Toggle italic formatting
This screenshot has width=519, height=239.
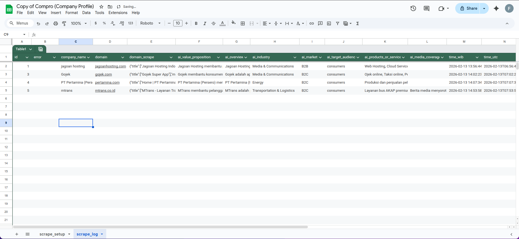pyautogui.click(x=205, y=23)
